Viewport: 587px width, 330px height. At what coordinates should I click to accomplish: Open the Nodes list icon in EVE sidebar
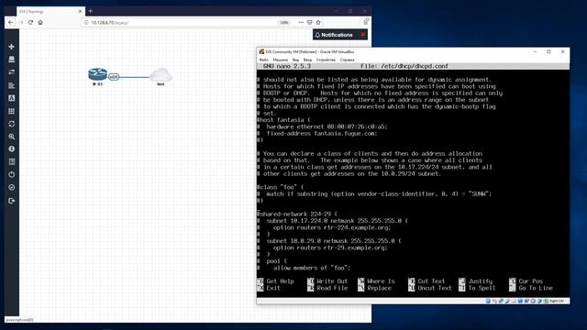click(x=12, y=60)
